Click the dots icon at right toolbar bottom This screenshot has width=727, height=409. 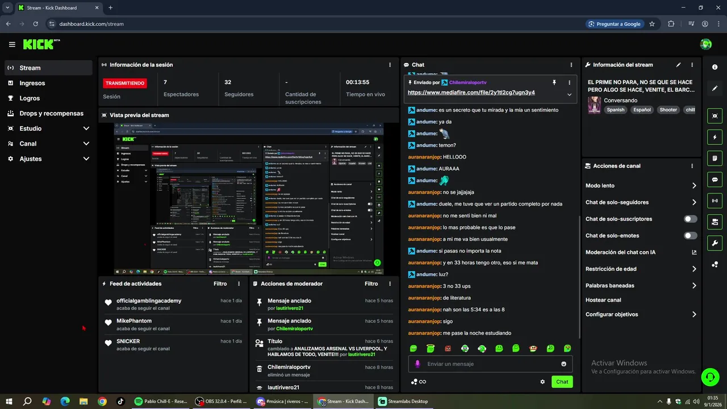coord(715,264)
